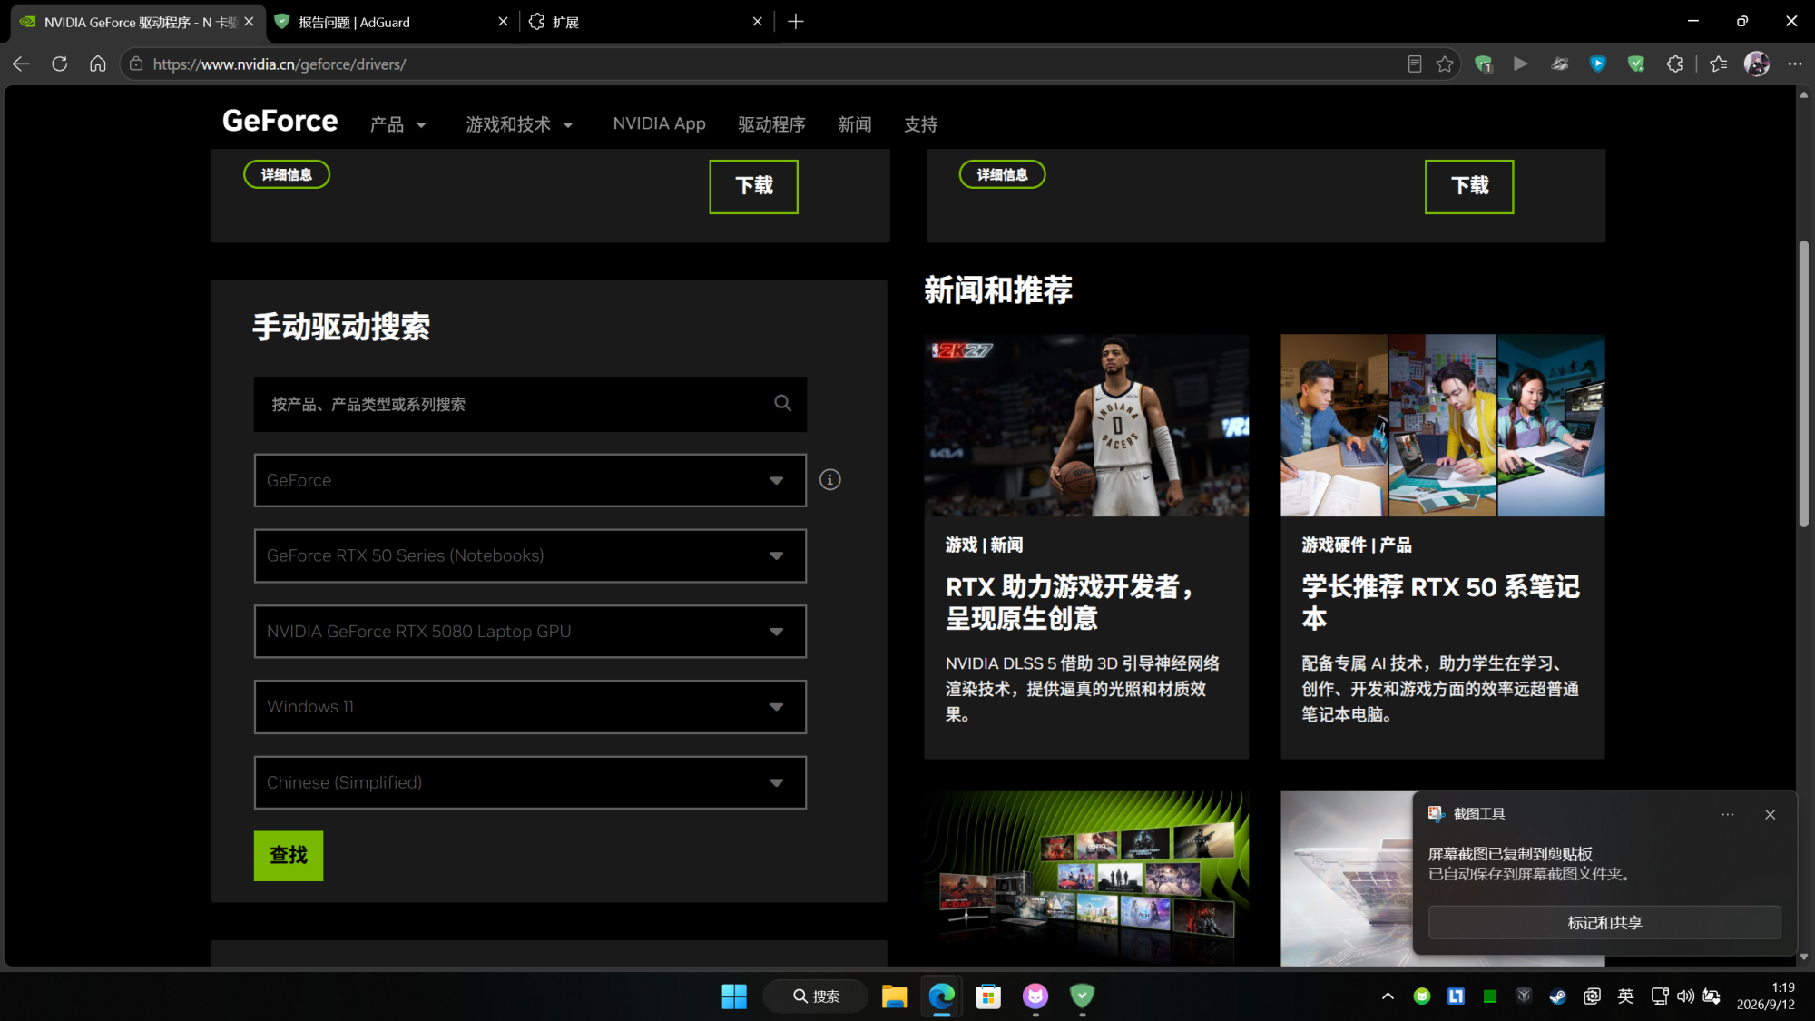Show info about the GeForce product type
This screenshot has height=1021, width=1815.
coord(830,479)
